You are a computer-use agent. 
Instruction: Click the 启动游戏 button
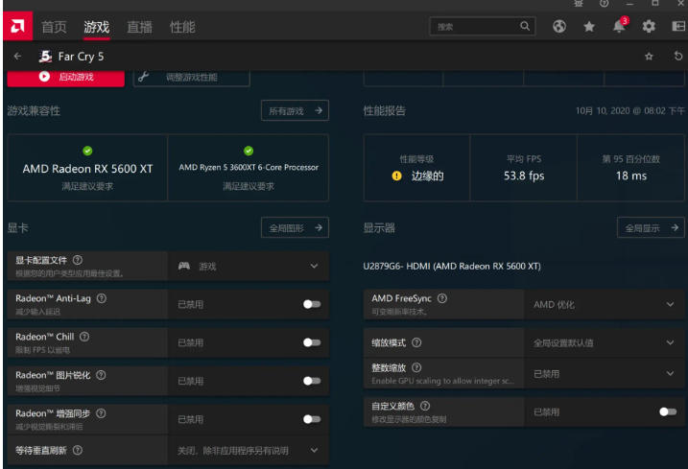pyautogui.click(x=66, y=78)
